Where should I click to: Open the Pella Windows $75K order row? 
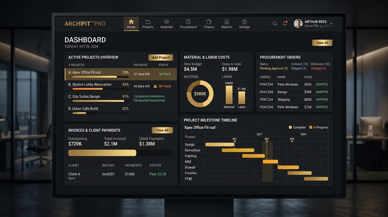[x=294, y=107]
